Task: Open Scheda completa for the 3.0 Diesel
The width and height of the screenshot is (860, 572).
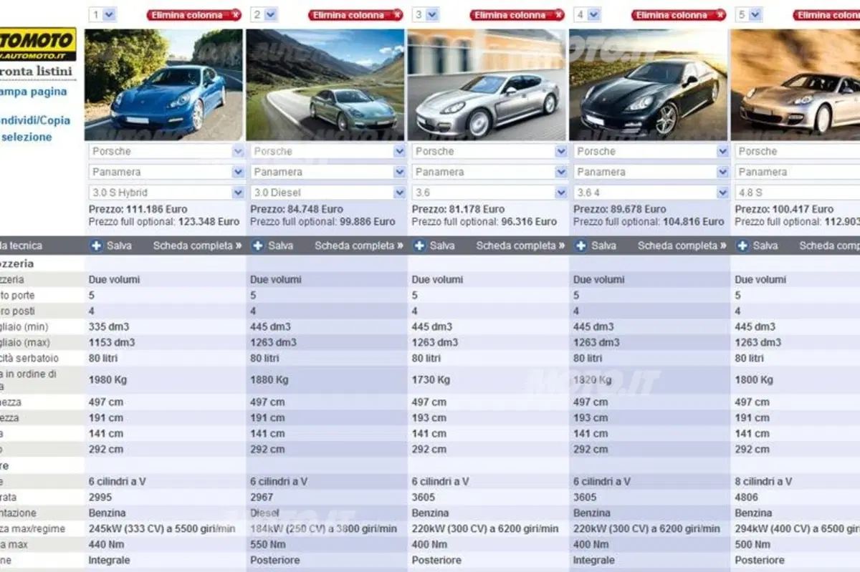Action: [359, 246]
